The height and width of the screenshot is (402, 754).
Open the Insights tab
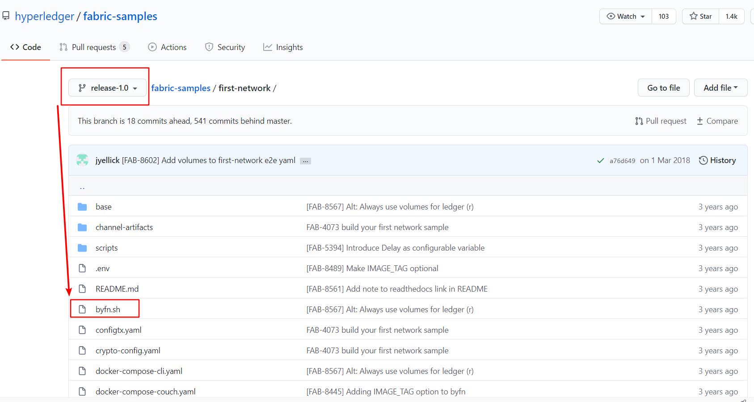283,47
